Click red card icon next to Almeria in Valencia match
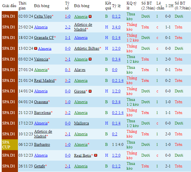 [x=90, y=59]
